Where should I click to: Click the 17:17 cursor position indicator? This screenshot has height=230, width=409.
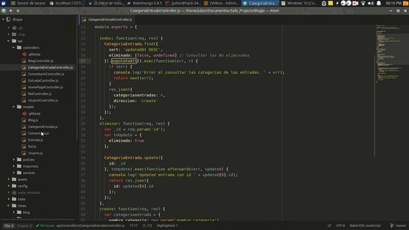click(x=134, y=226)
